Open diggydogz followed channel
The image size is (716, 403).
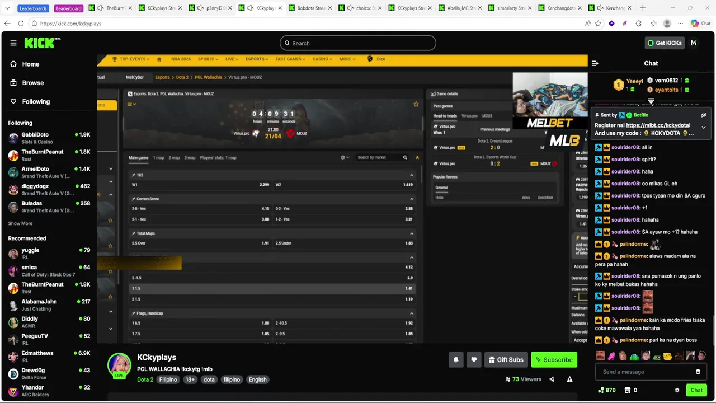tap(49, 189)
